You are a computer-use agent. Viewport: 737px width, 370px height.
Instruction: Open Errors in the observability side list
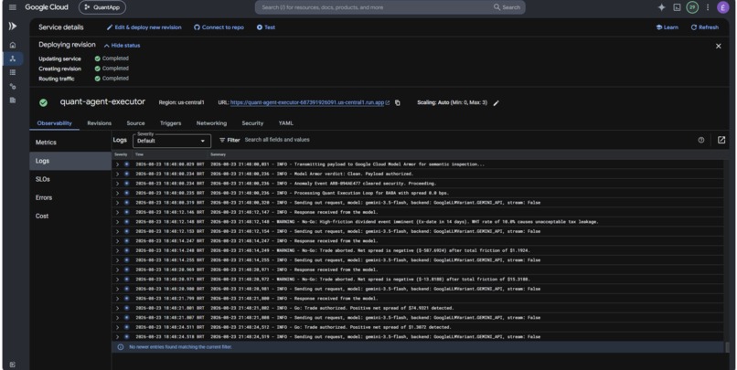pos(70,197)
